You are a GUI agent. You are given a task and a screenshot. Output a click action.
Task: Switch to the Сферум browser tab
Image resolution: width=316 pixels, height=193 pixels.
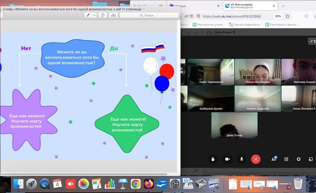click(x=193, y=6)
